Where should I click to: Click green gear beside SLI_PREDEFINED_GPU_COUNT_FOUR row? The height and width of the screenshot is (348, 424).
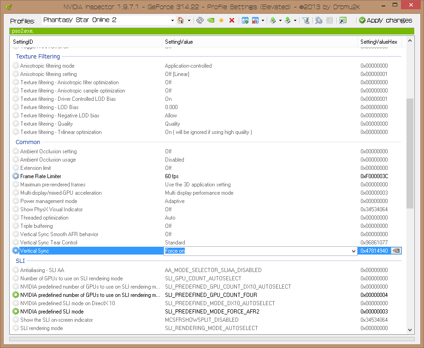pos(16,295)
